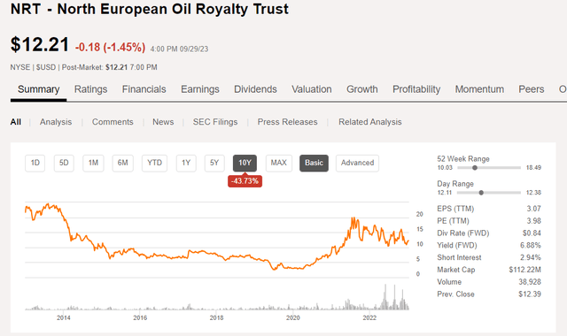Image resolution: width=567 pixels, height=336 pixels.
Task: Click the 52 Week Range slider marker
Action: click(x=475, y=168)
